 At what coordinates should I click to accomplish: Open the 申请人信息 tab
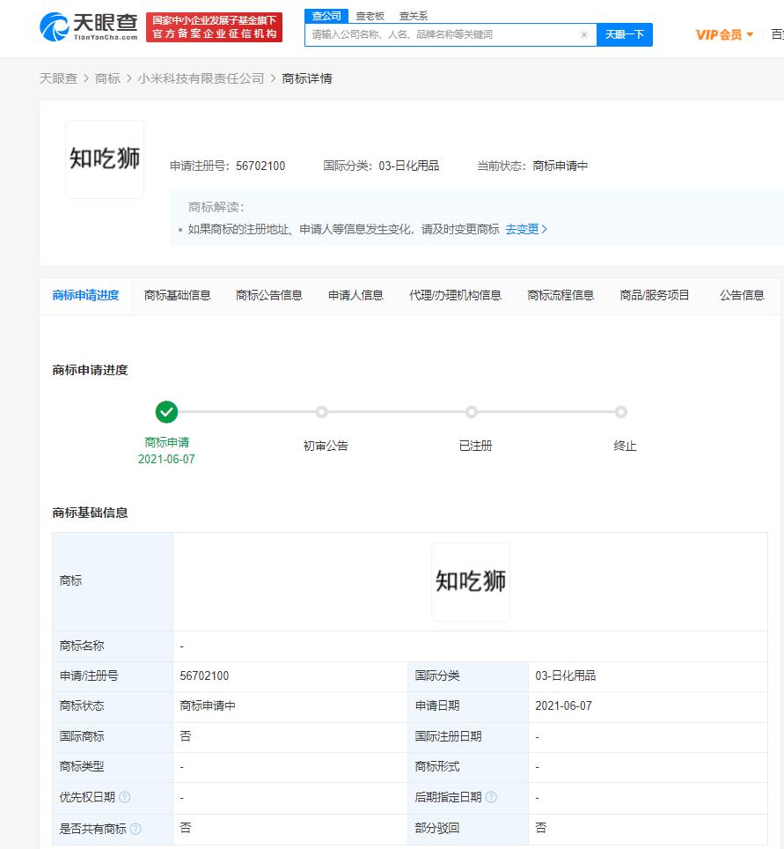(355, 295)
